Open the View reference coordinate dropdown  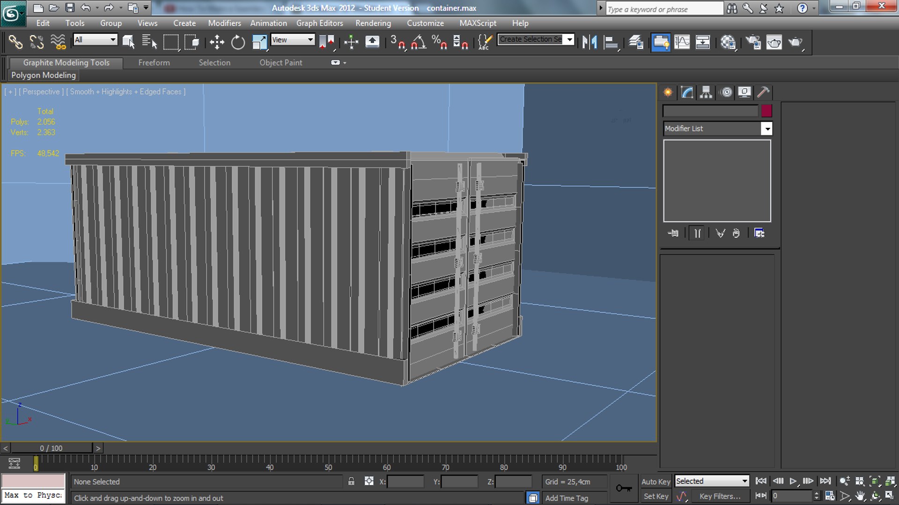(293, 40)
